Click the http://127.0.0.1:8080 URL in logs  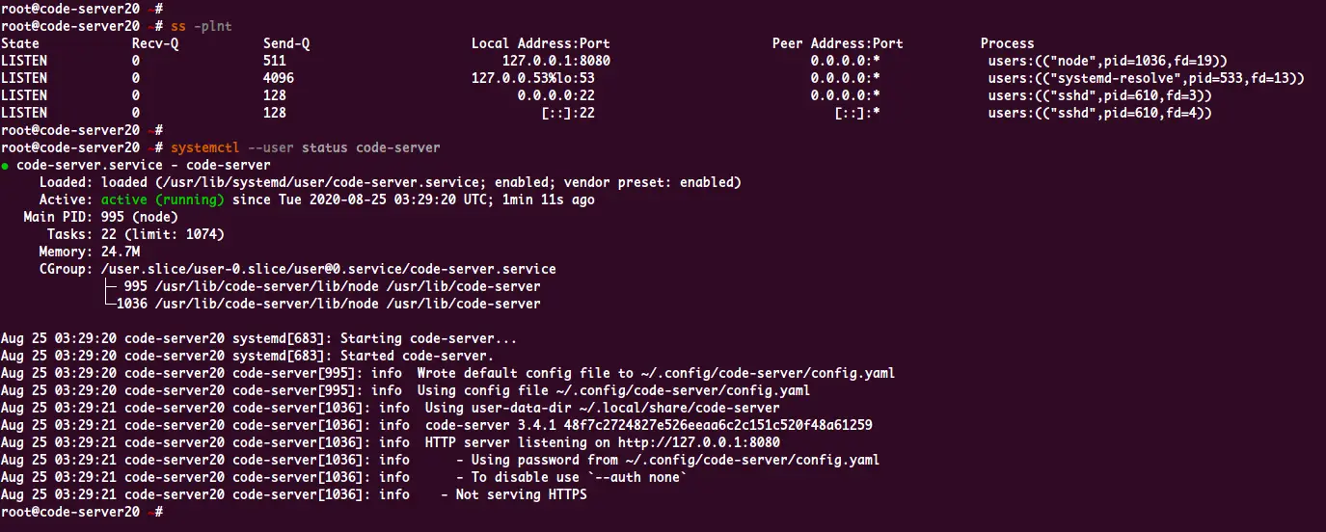click(699, 442)
